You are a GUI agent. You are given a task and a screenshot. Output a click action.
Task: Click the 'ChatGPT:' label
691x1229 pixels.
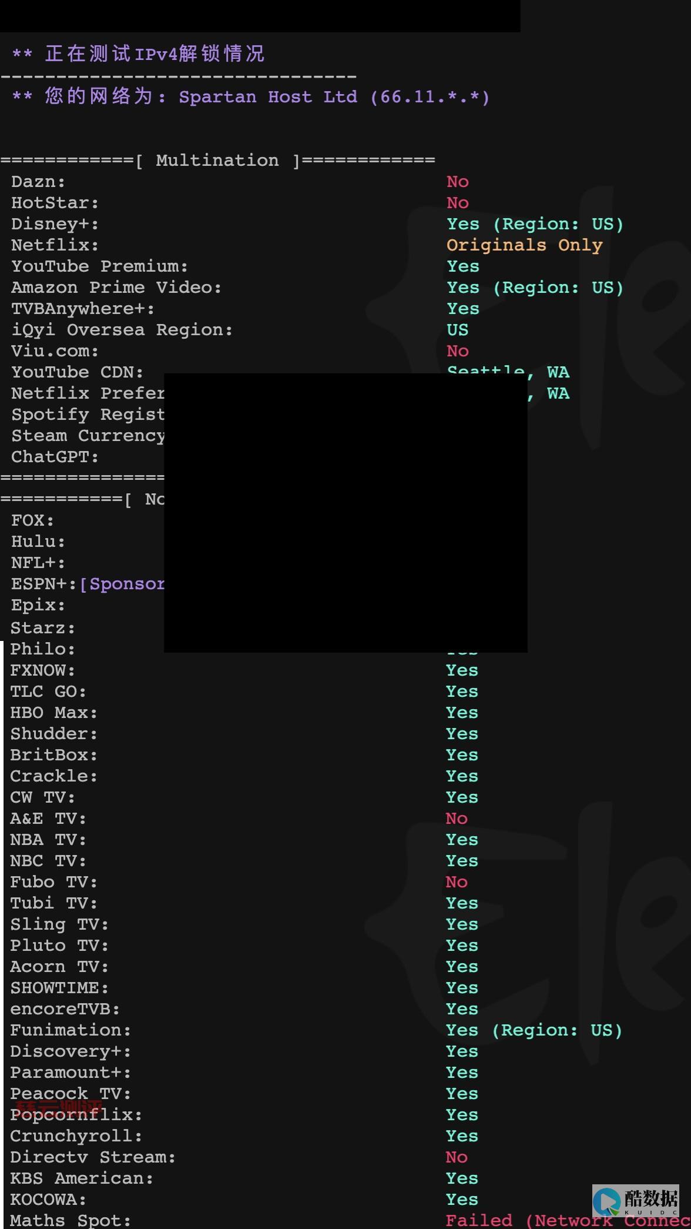tap(55, 457)
